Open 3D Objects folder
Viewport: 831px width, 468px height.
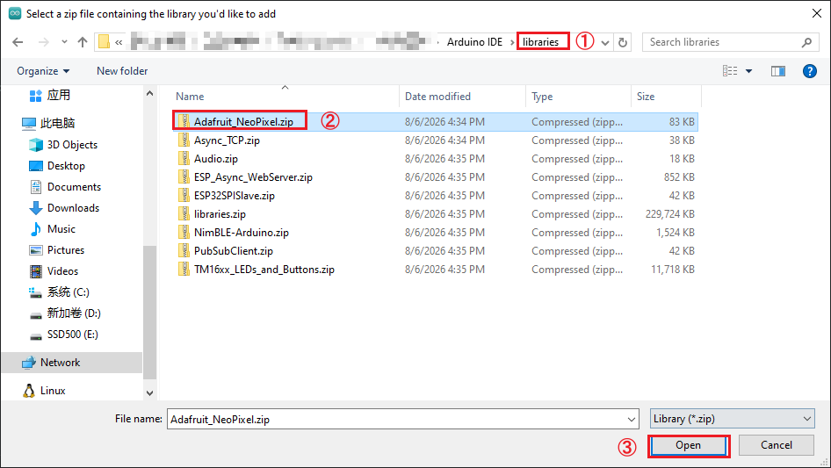72,145
